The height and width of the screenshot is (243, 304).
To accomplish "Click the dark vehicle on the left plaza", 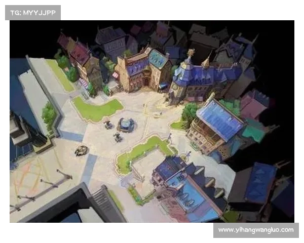I will [x=81, y=150].
